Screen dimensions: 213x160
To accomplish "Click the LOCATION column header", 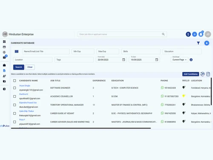I will (x=196, y=81).
